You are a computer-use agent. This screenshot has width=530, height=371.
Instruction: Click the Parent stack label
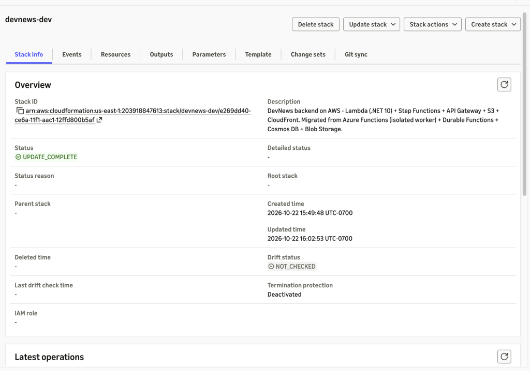[33, 204]
